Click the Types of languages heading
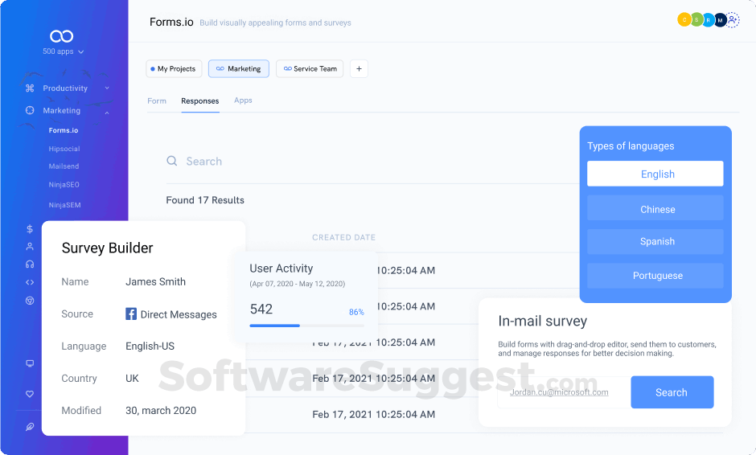 [631, 146]
